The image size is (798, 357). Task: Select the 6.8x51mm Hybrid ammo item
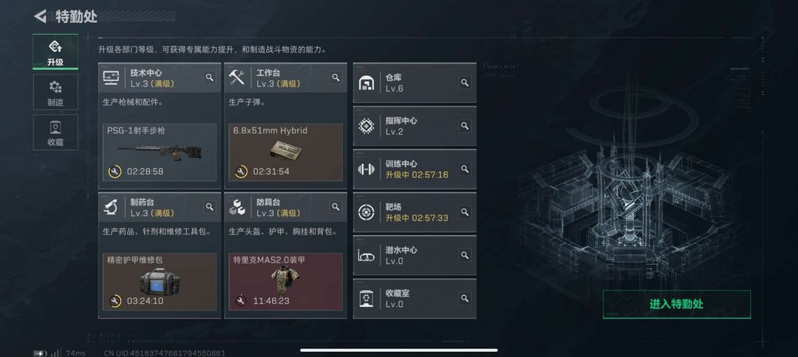click(x=286, y=152)
